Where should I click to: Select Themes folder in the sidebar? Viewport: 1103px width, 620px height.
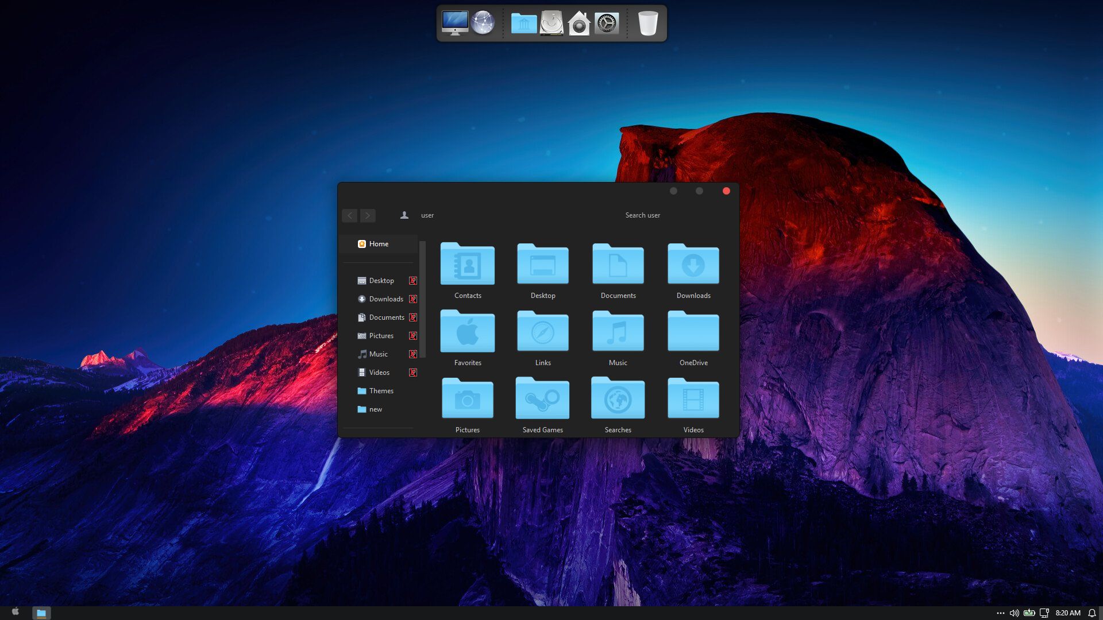click(381, 391)
